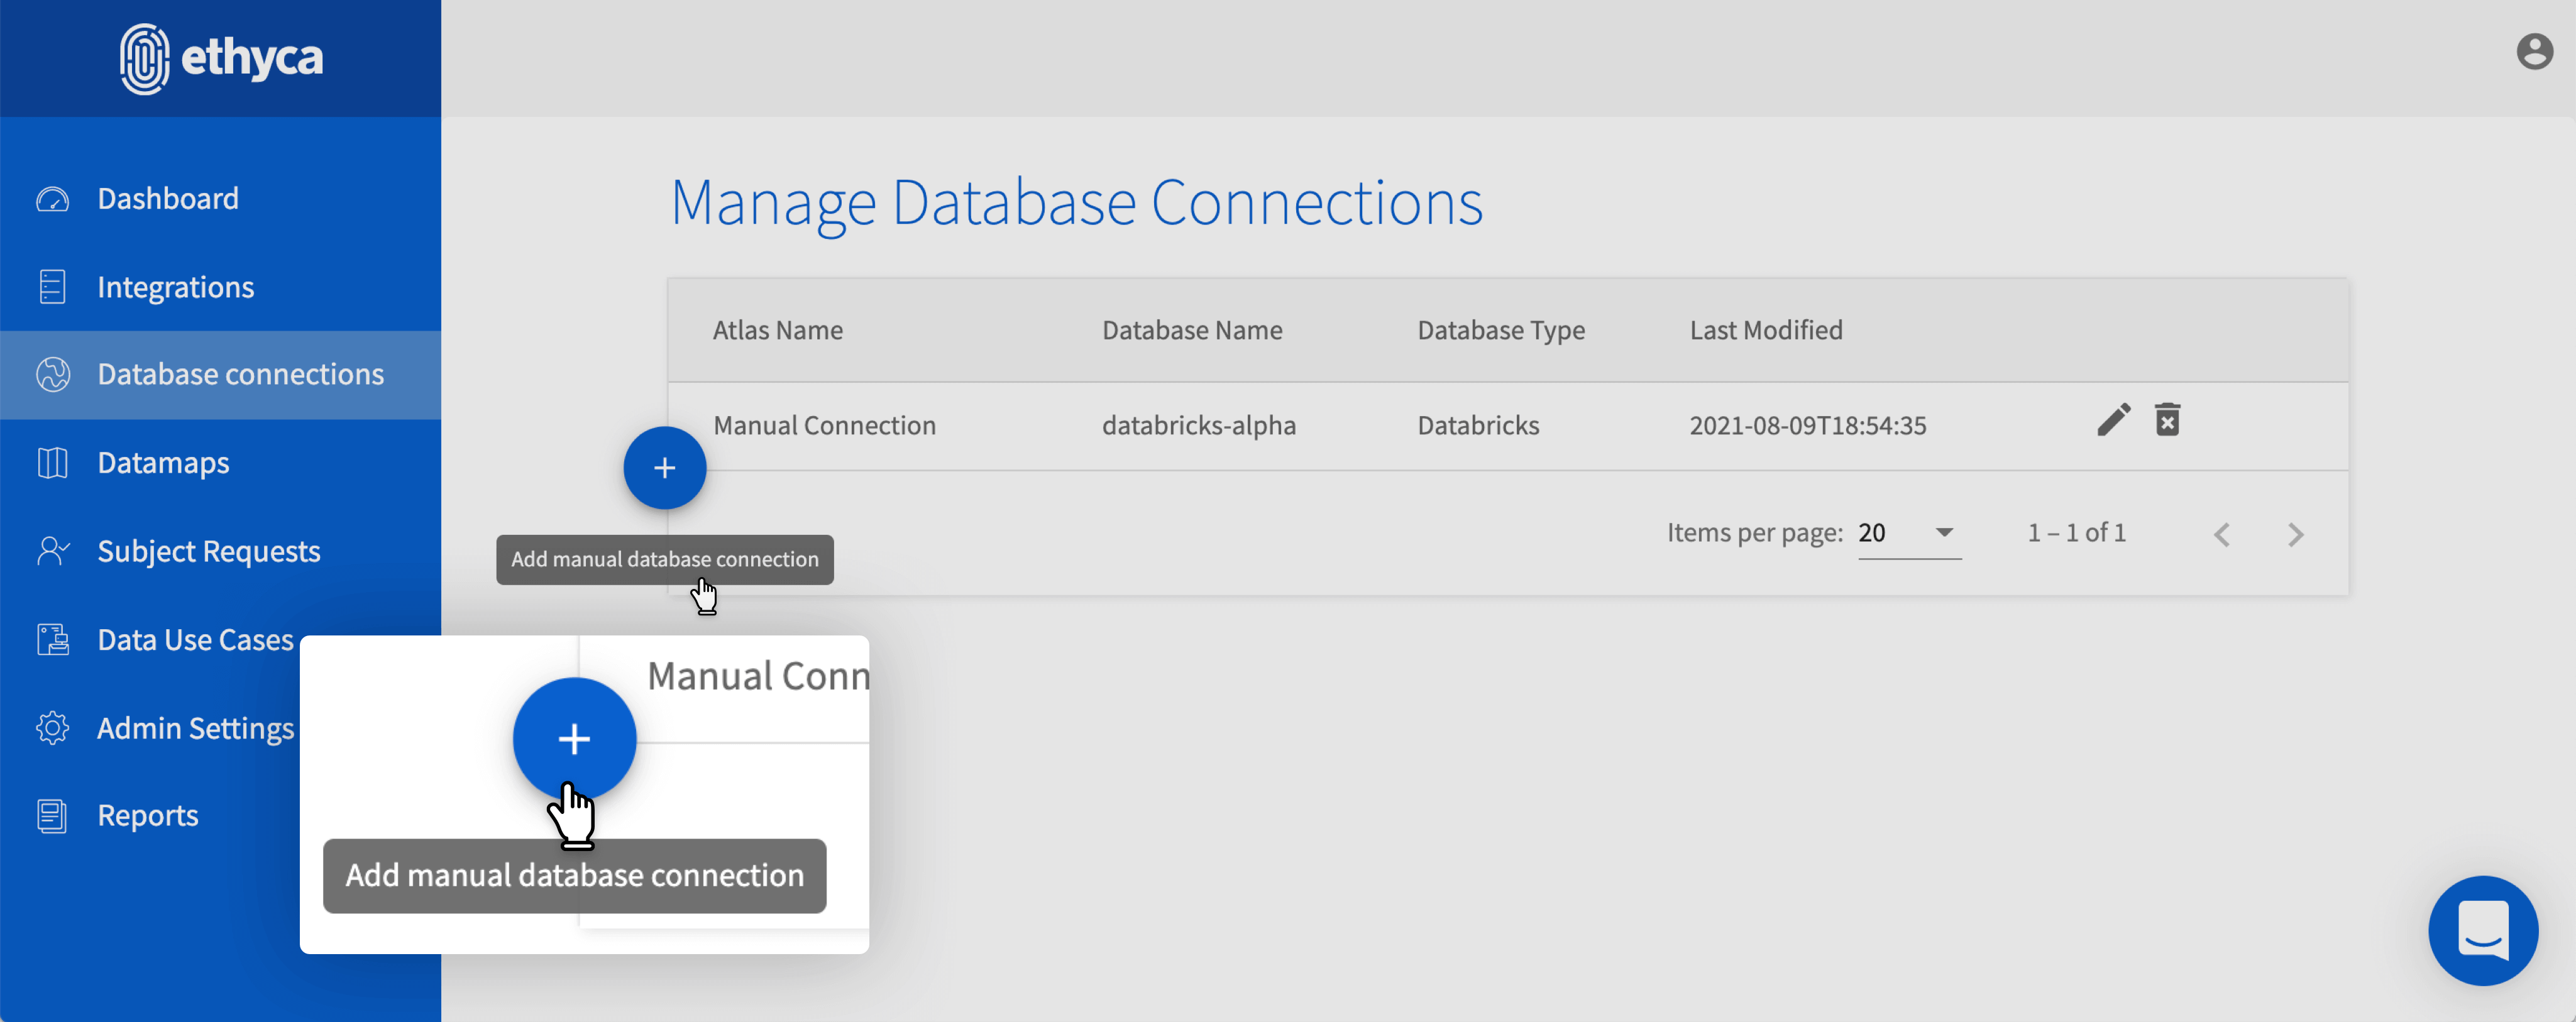Open the user account profile icon
The width and height of the screenshot is (2576, 1022).
(x=2534, y=52)
